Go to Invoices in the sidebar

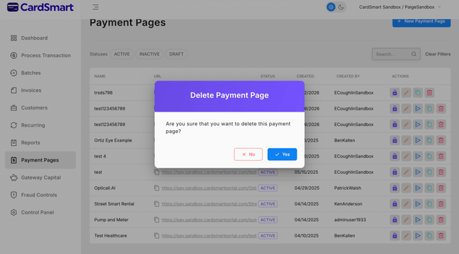[40, 90]
